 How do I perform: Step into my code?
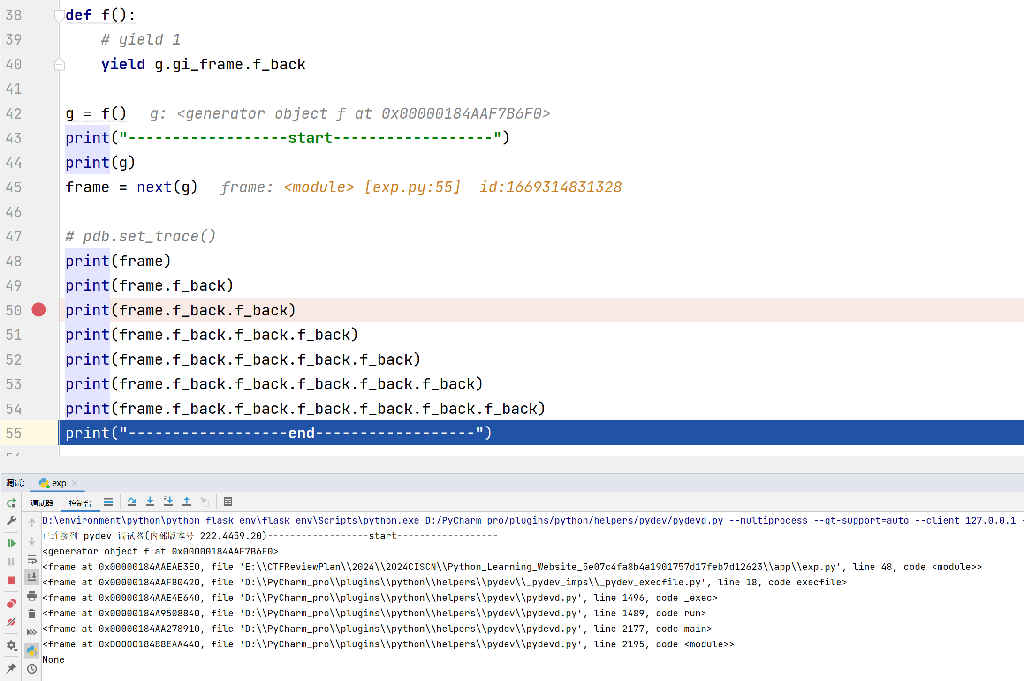pos(168,502)
